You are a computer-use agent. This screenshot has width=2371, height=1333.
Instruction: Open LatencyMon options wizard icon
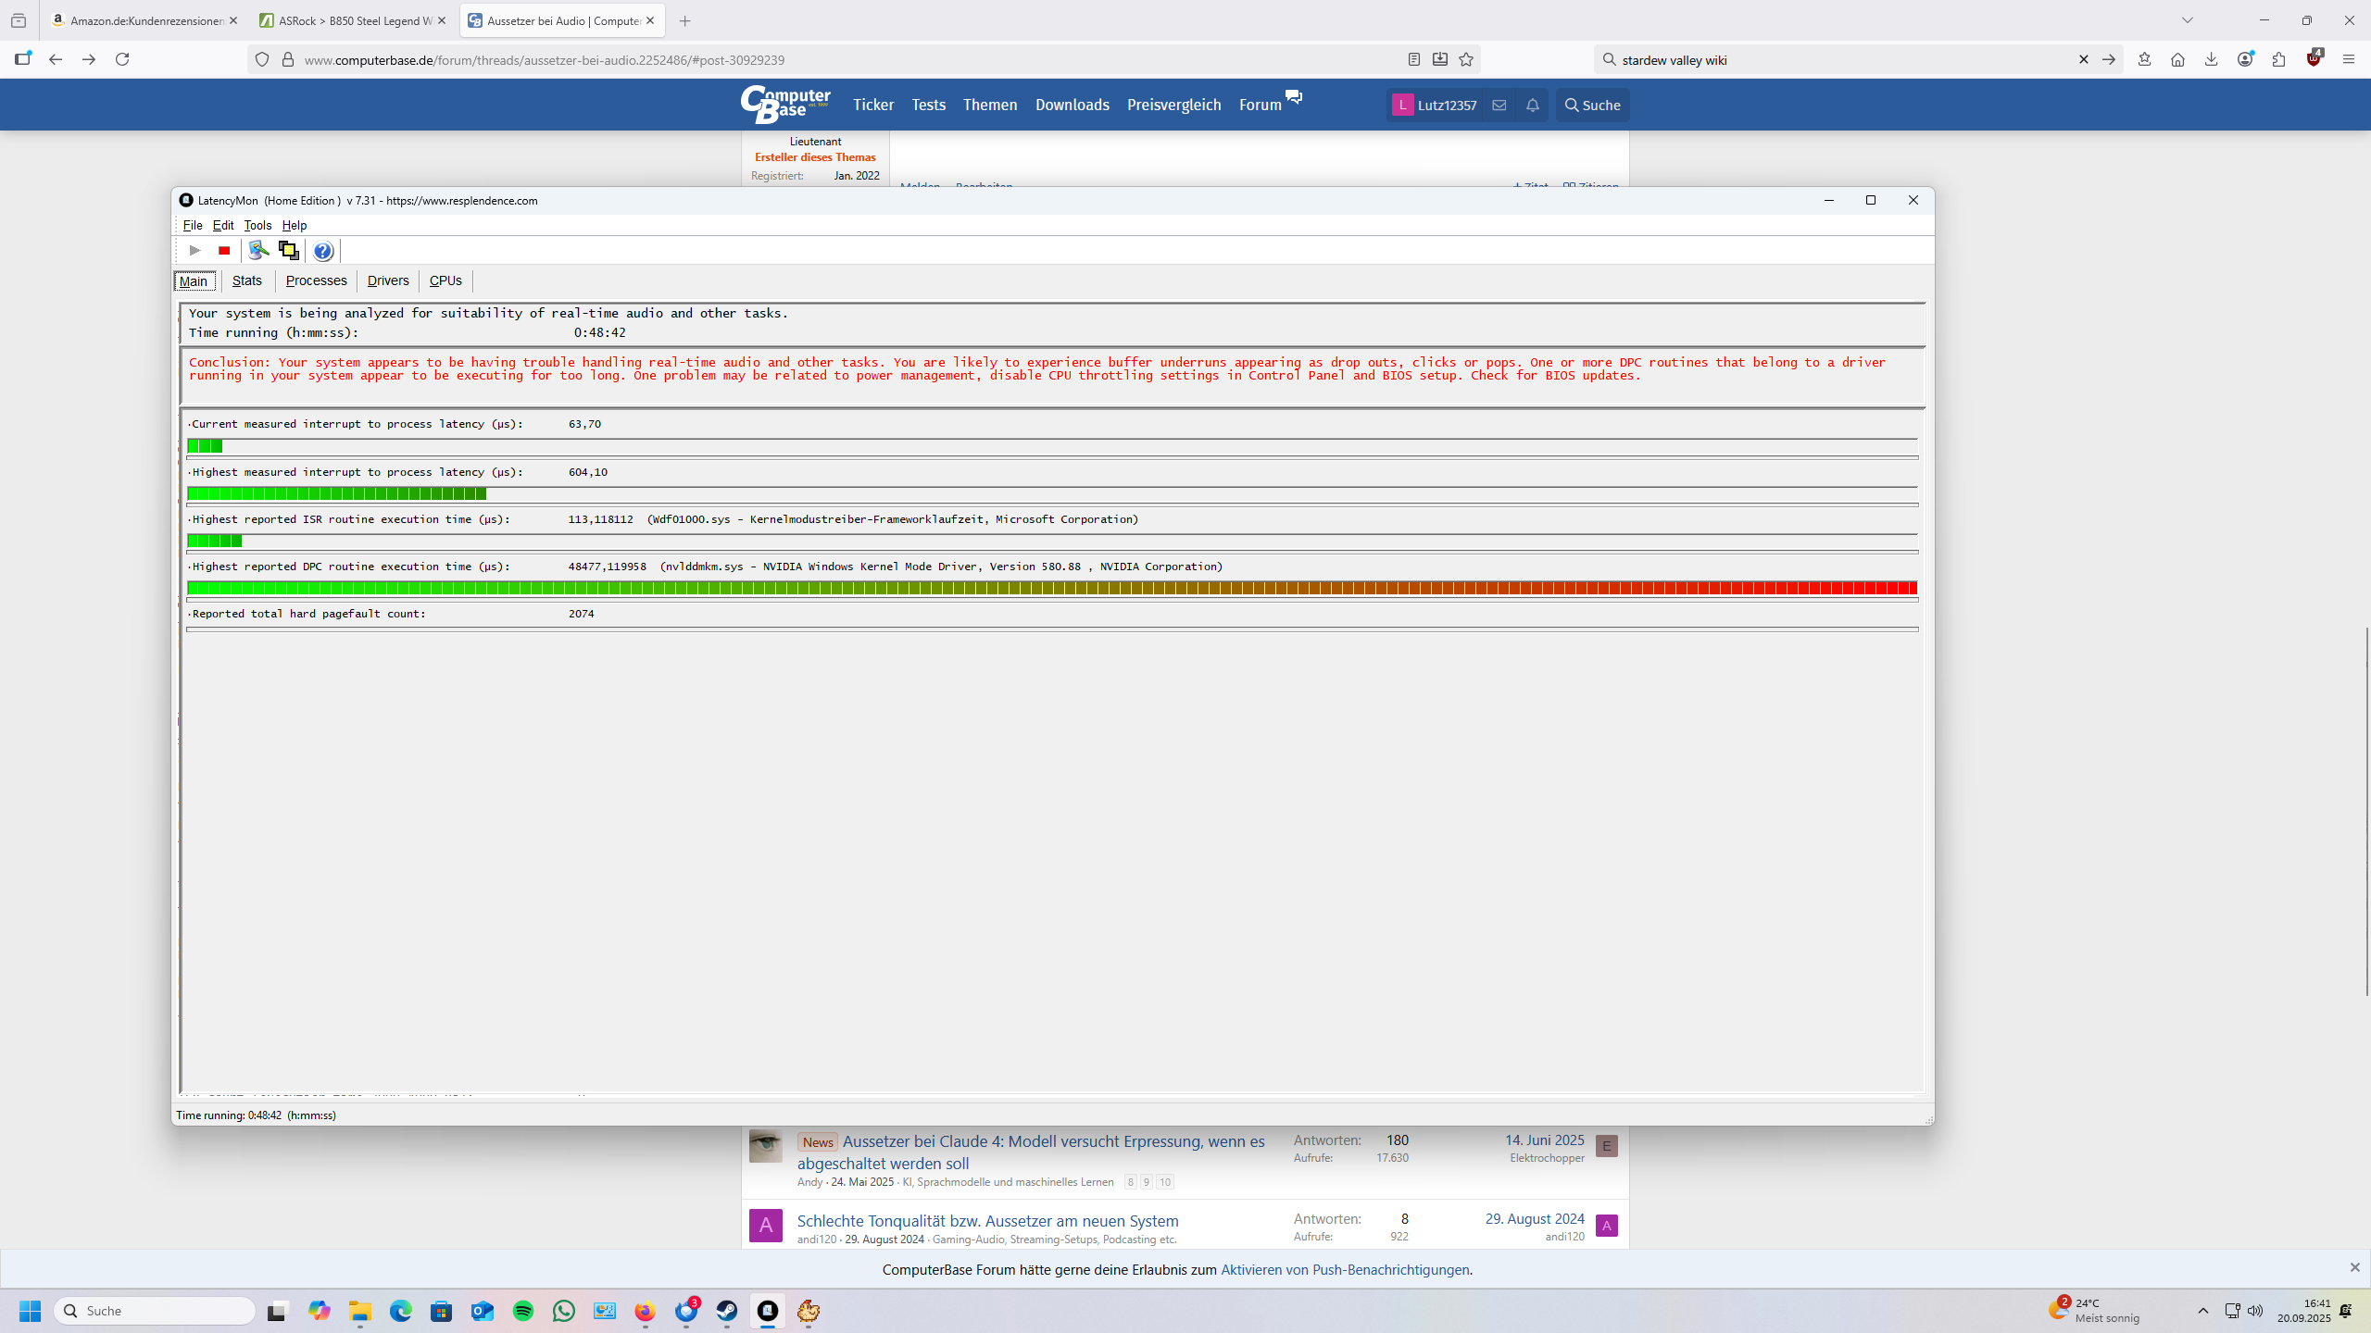point(258,251)
